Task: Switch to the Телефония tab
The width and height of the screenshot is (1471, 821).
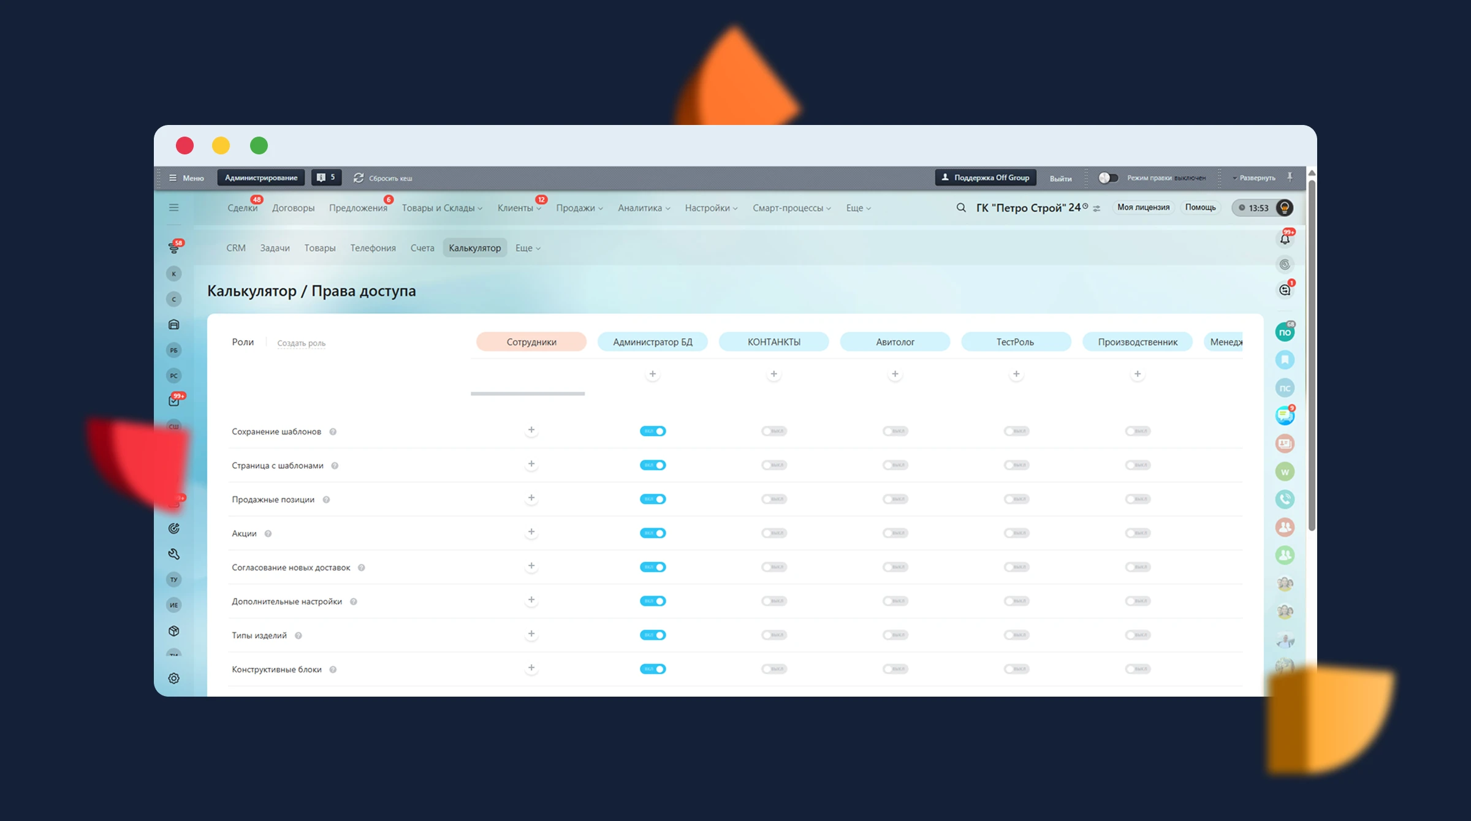Action: pyautogui.click(x=373, y=248)
